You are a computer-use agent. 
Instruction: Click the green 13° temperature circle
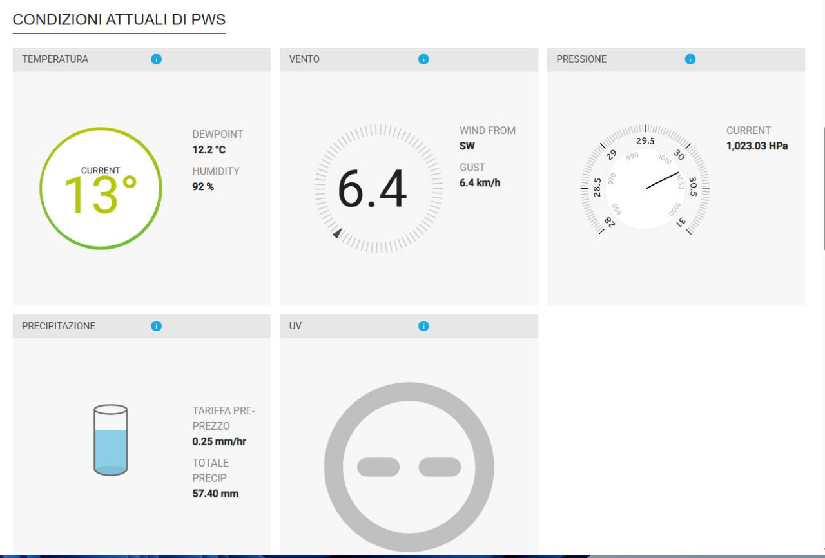[x=101, y=188]
